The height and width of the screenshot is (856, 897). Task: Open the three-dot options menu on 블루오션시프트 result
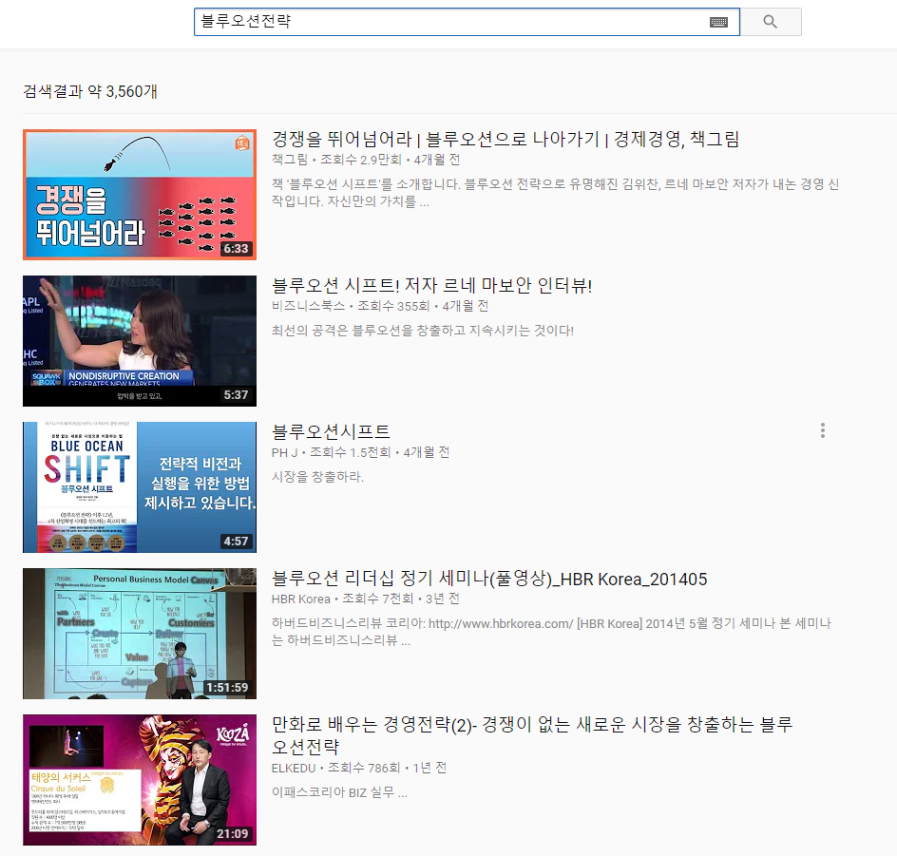[x=822, y=430]
